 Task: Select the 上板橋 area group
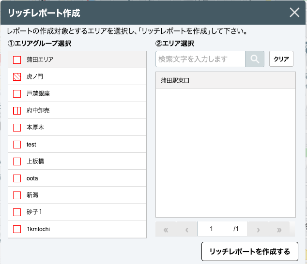(35, 161)
